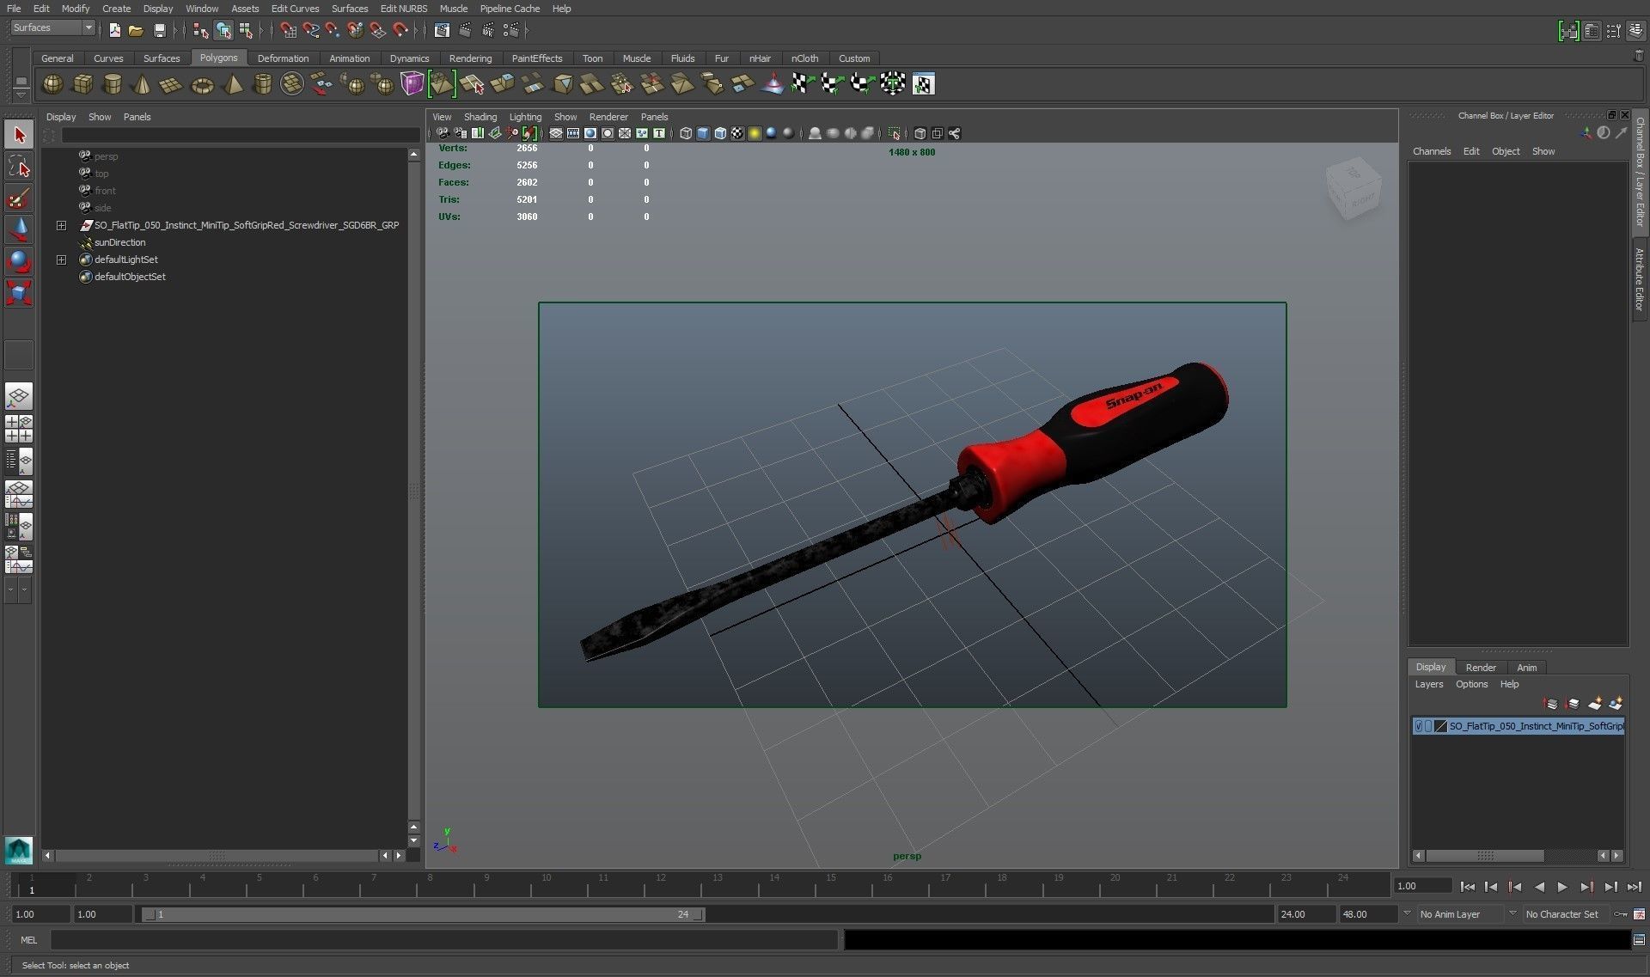Switch to the Render layer tab

1480,668
